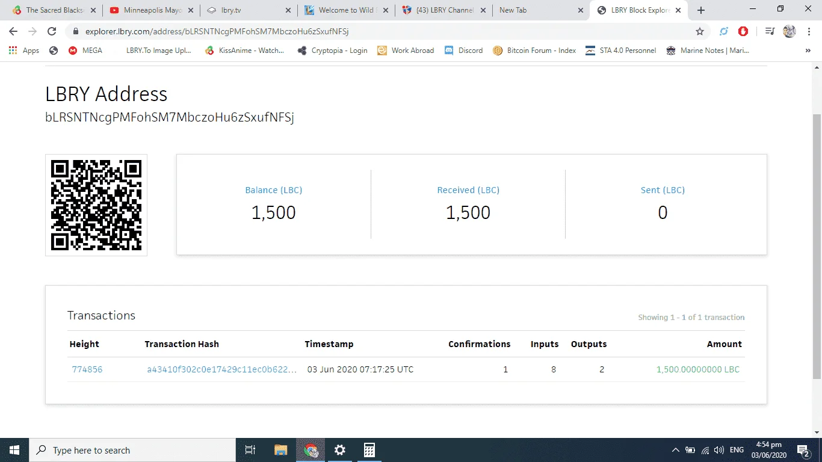Image resolution: width=822 pixels, height=462 pixels.
Task: Close the Minneapolis Mayo tab
Action: coord(190,10)
